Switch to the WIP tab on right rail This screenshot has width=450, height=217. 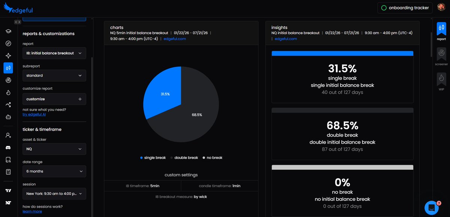pyautogui.click(x=441, y=82)
